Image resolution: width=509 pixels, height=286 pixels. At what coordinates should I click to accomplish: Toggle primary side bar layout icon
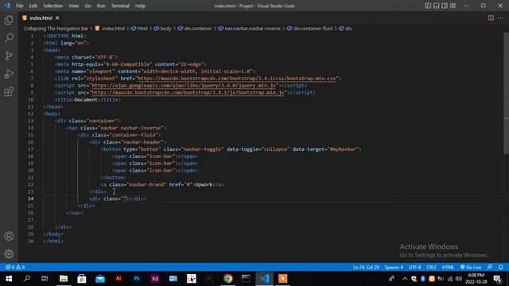point(428,6)
